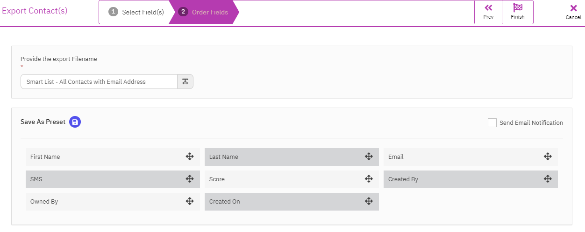Cancel the export contacts wizard
Screen dimensions: 585x232
pyautogui.click(x=573, y=12)
